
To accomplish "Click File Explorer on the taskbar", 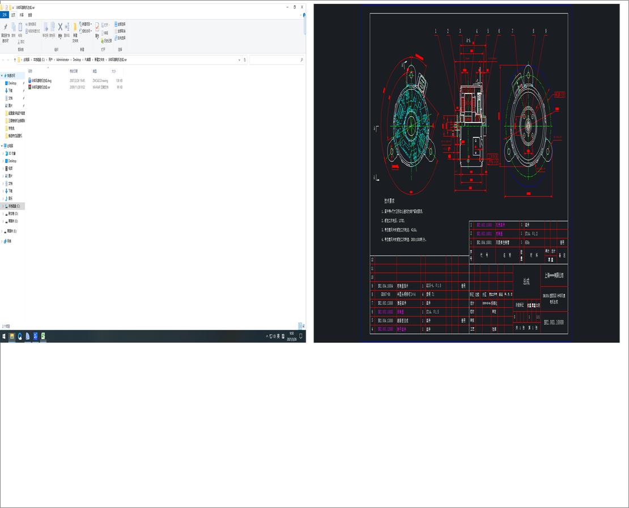I will 12,336.
